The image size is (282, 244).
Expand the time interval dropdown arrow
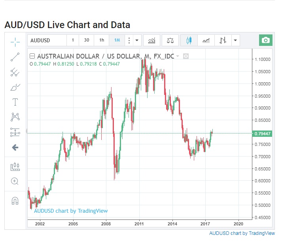137,40
